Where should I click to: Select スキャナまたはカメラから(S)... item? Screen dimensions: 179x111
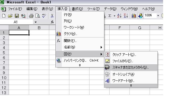tap(131, 67)
